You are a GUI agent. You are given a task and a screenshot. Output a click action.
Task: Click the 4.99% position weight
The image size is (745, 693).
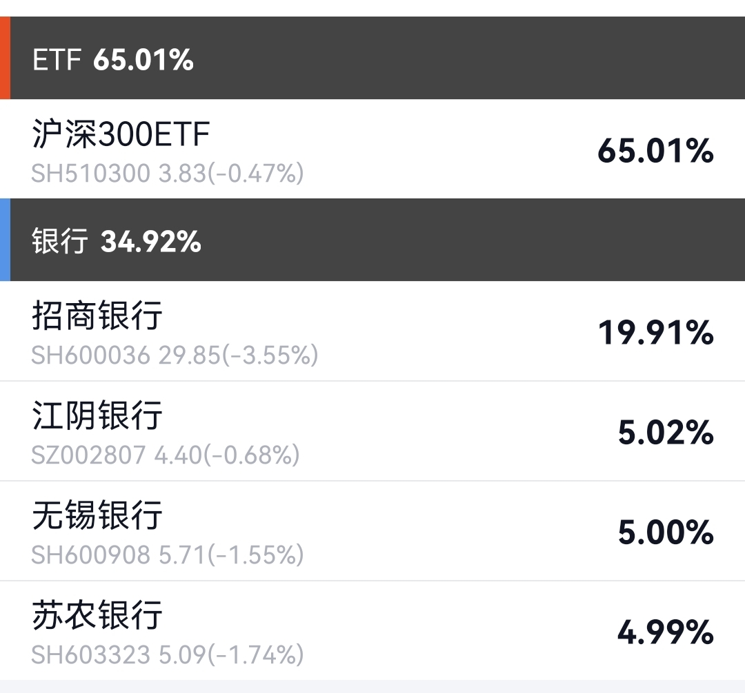[665, 632]
